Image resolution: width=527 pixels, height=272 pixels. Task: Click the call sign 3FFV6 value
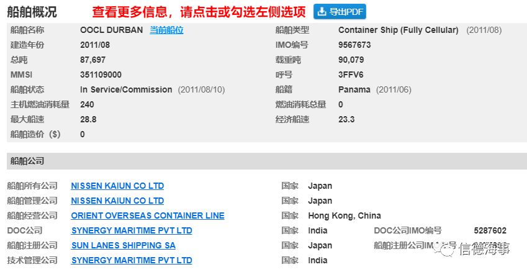[x=351, y=75]
